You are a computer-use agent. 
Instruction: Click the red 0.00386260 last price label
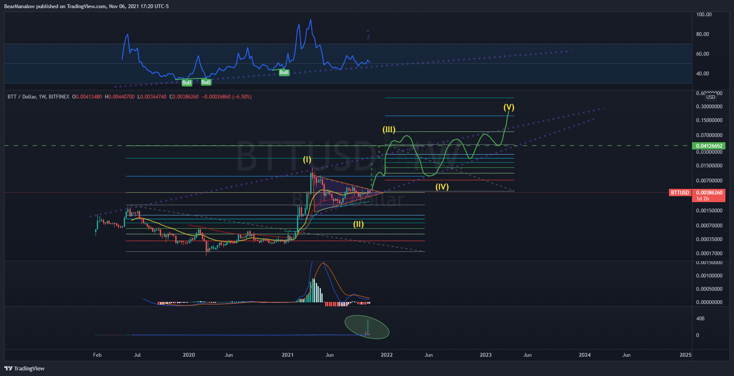(709, 193)
